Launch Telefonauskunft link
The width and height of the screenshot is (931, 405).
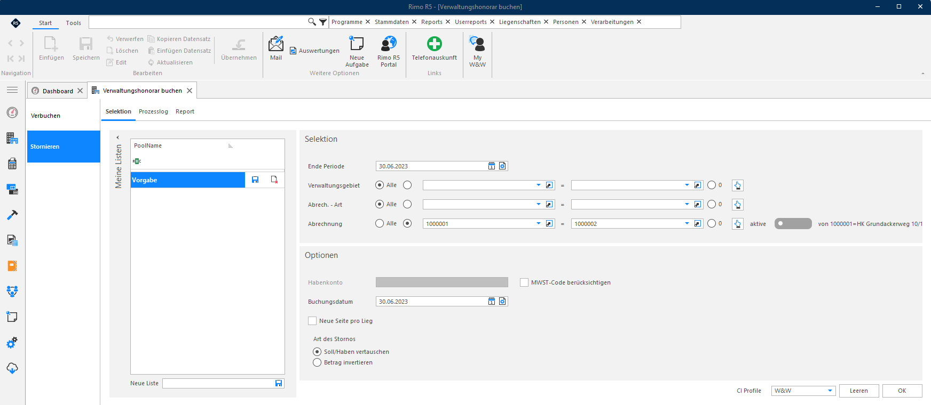435,48
